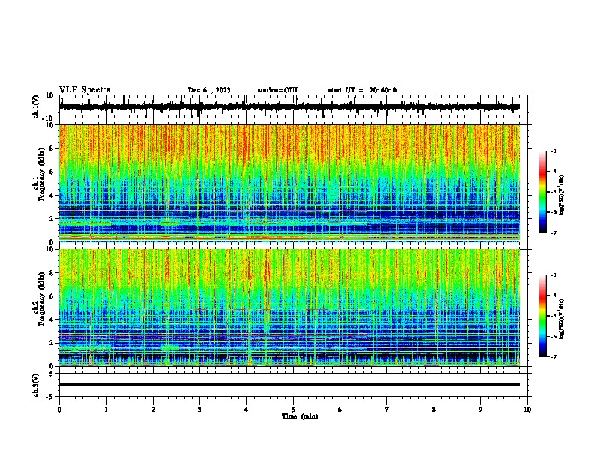Click the "2" tick on the Time axis
Viewport: 594px width, 459px height.
click(153, 409)
